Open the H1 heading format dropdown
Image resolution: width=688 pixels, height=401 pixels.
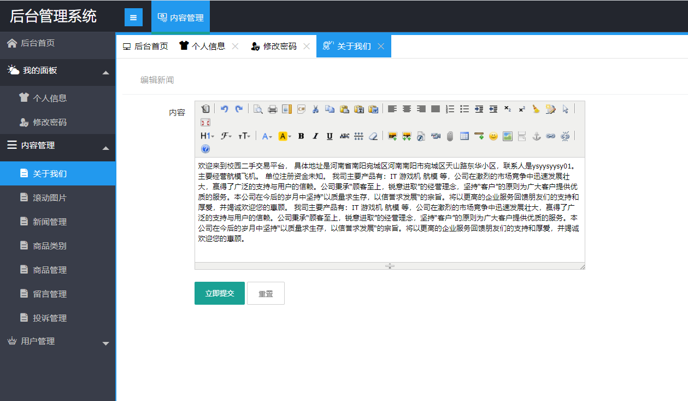tap(208, 136)
